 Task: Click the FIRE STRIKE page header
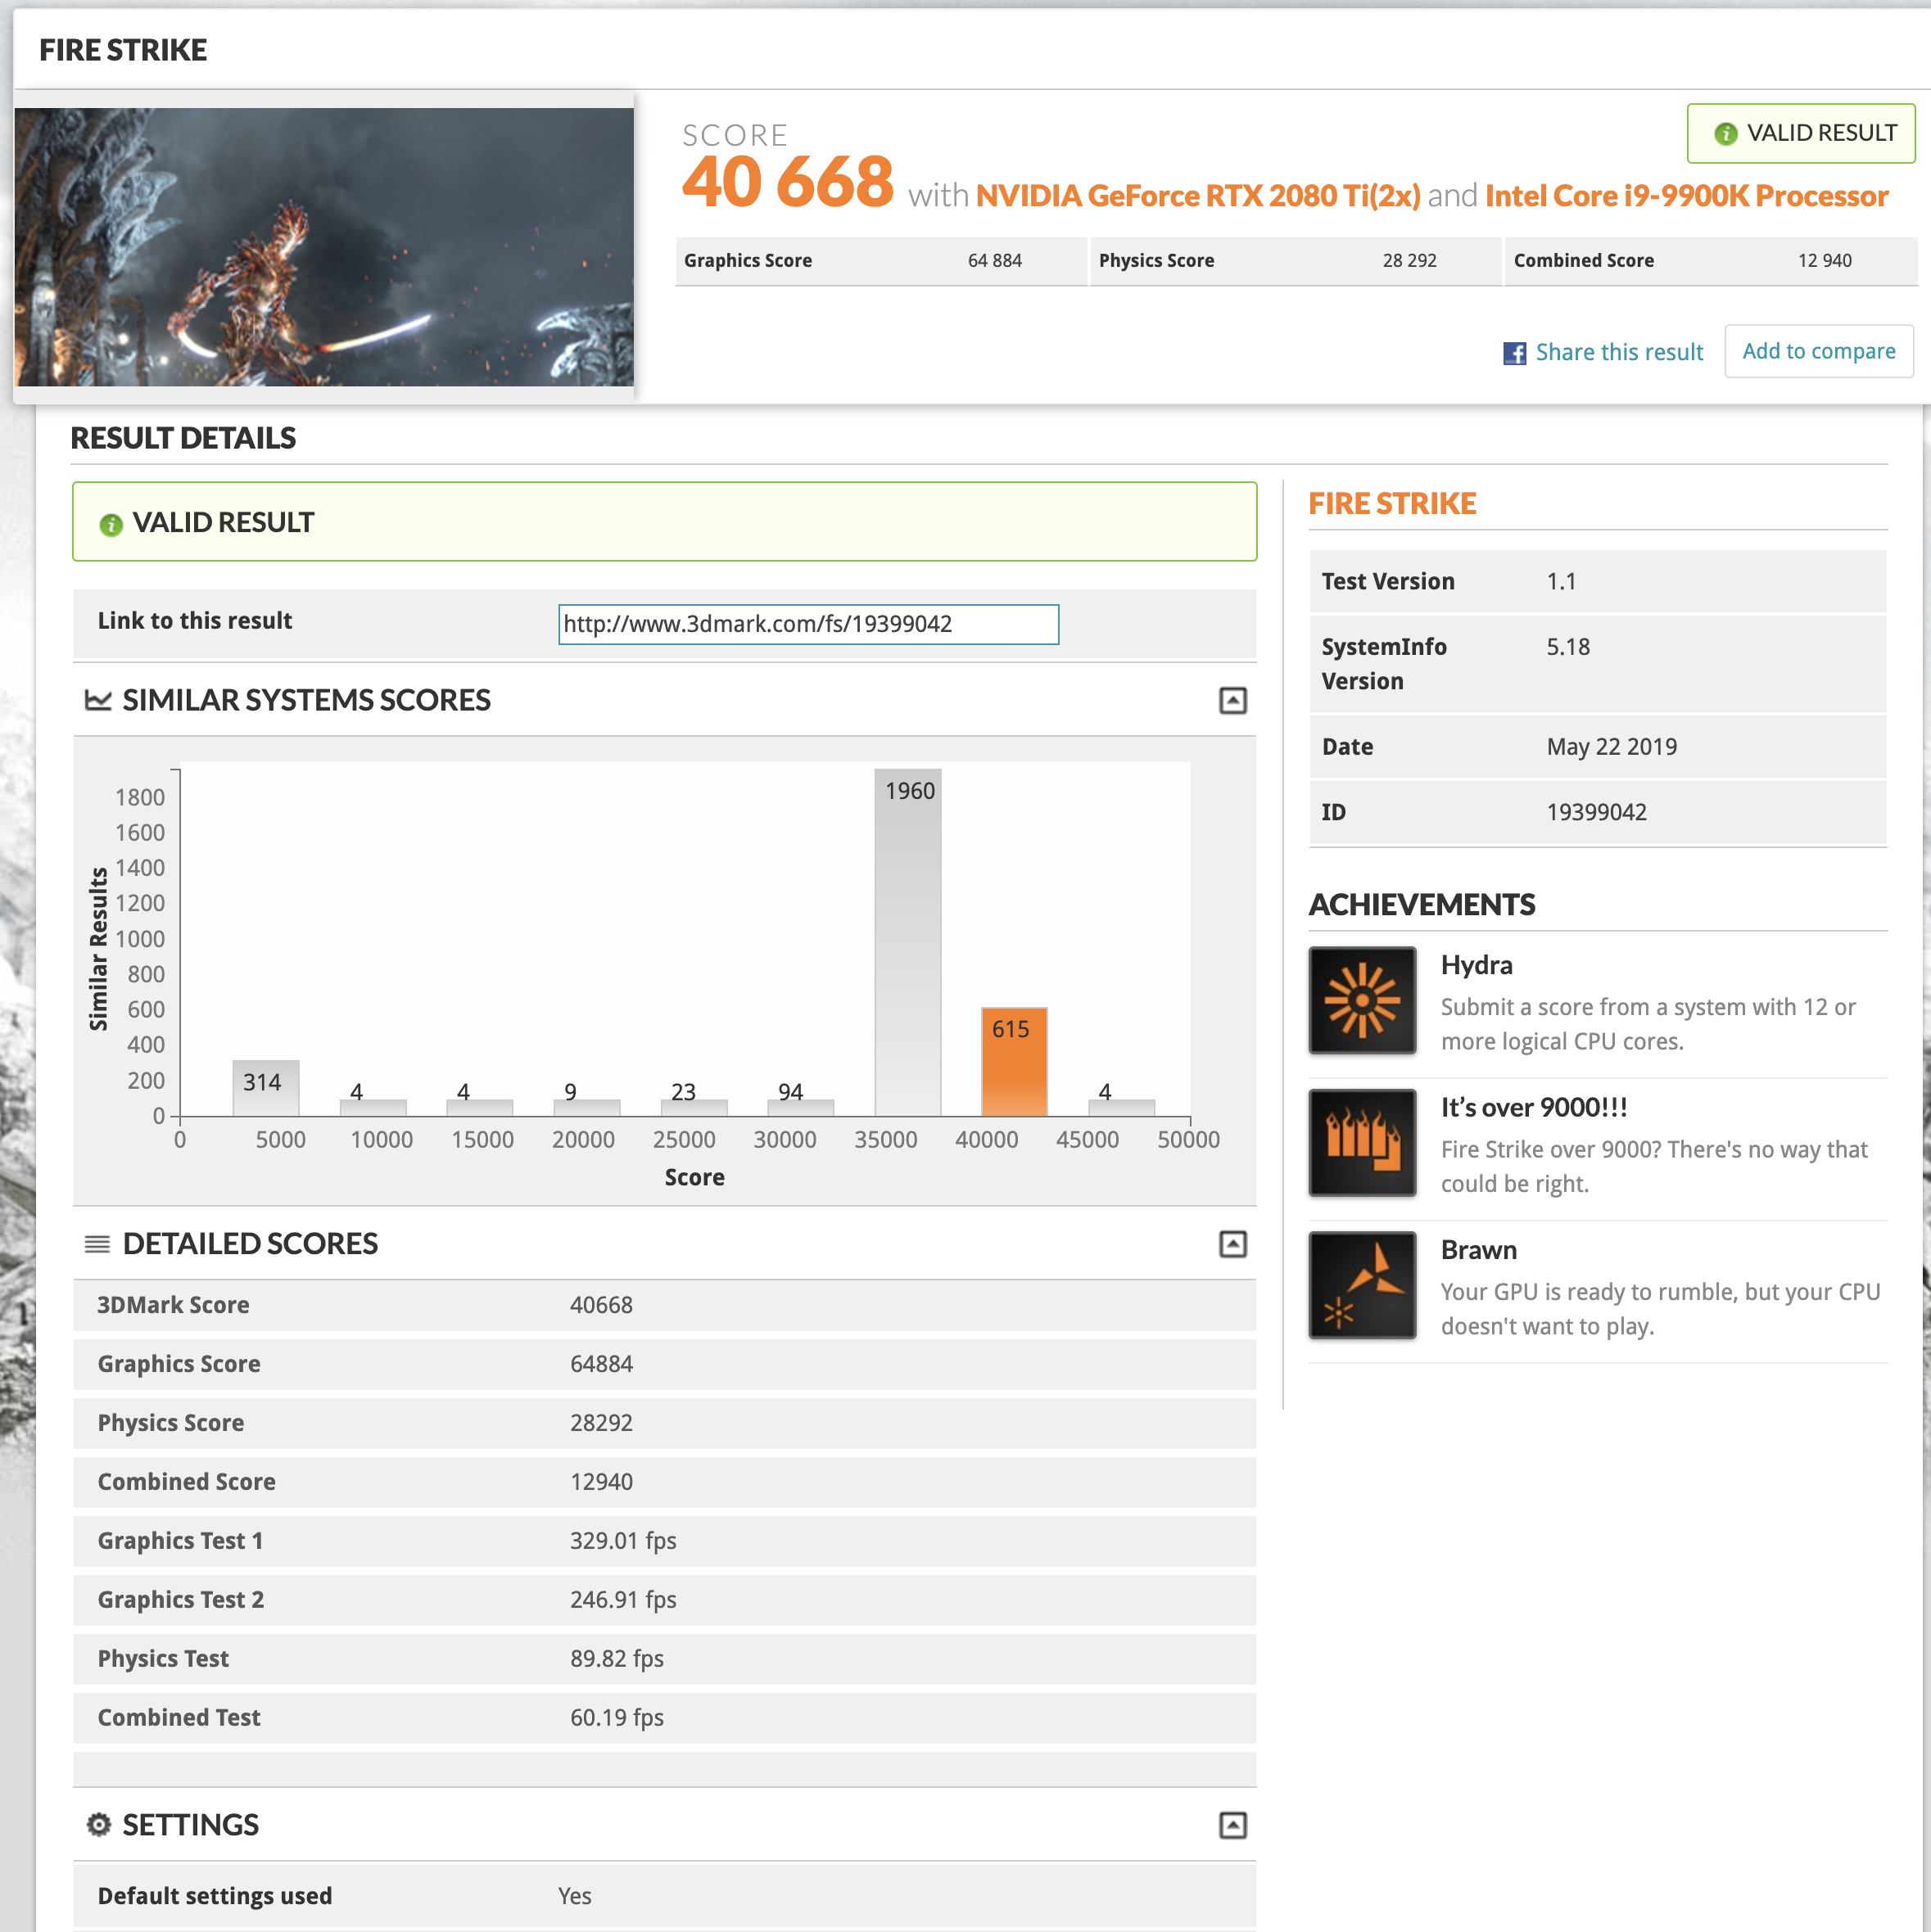(x=123, y=50)
